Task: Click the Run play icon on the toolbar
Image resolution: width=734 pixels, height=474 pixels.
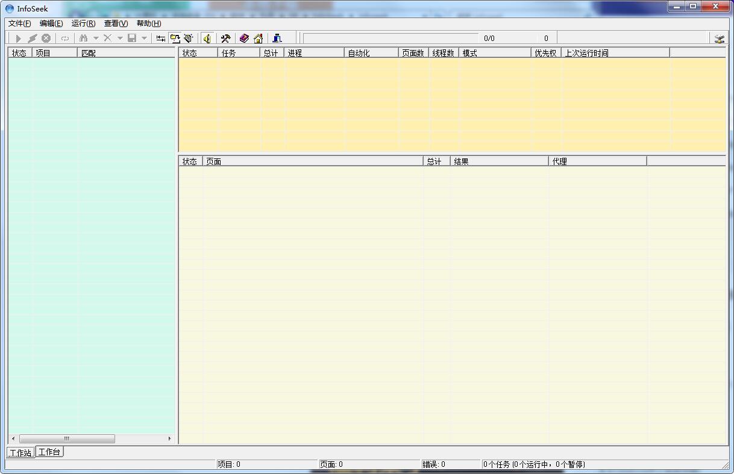Action: pyautogui.click(x=17, y=38)
